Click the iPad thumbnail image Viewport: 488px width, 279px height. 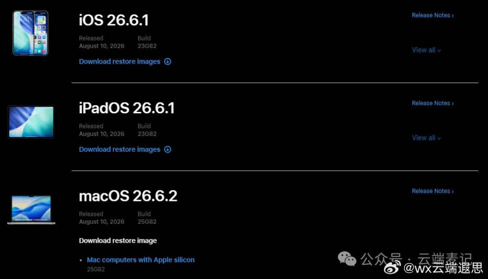(x=31, y=122)
